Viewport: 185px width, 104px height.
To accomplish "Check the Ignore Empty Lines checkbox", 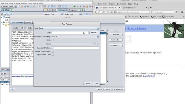I will pos(53,51).
